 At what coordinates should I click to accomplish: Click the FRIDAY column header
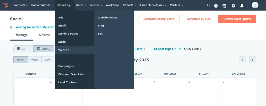pyautogui.click(x=204, y=74)
